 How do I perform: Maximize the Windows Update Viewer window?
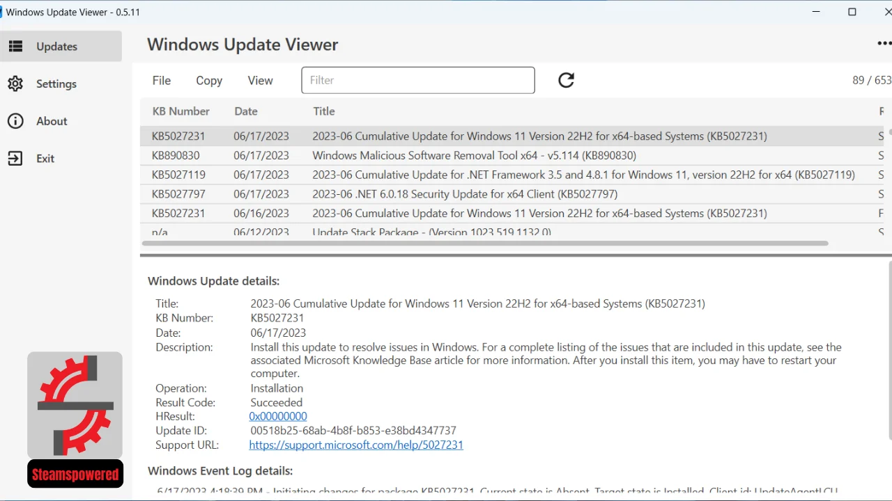852,12
